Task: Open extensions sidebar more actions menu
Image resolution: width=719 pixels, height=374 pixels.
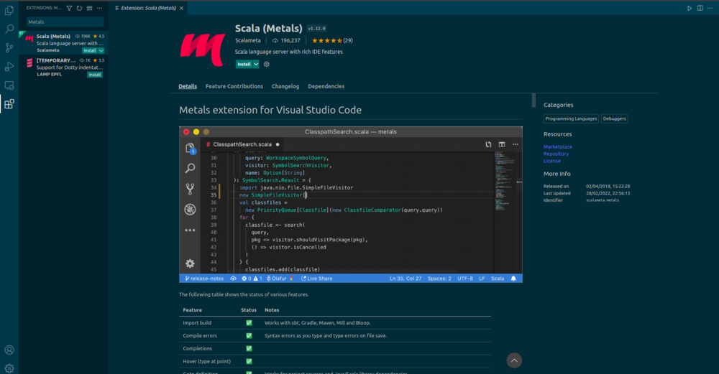Action: [x=99, y=8]
